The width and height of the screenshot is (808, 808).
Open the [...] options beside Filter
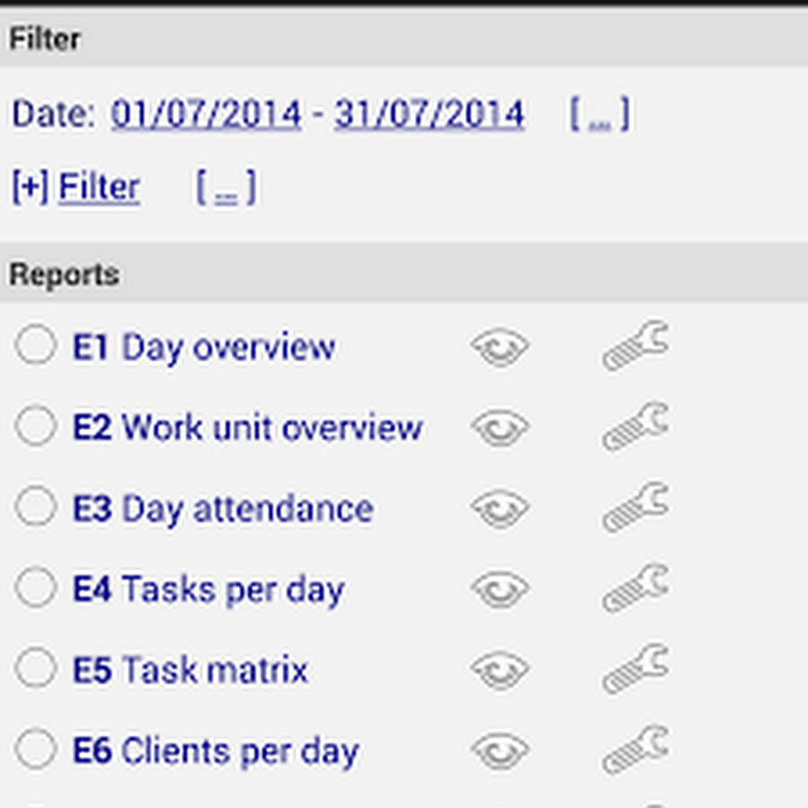coord(225,188)
